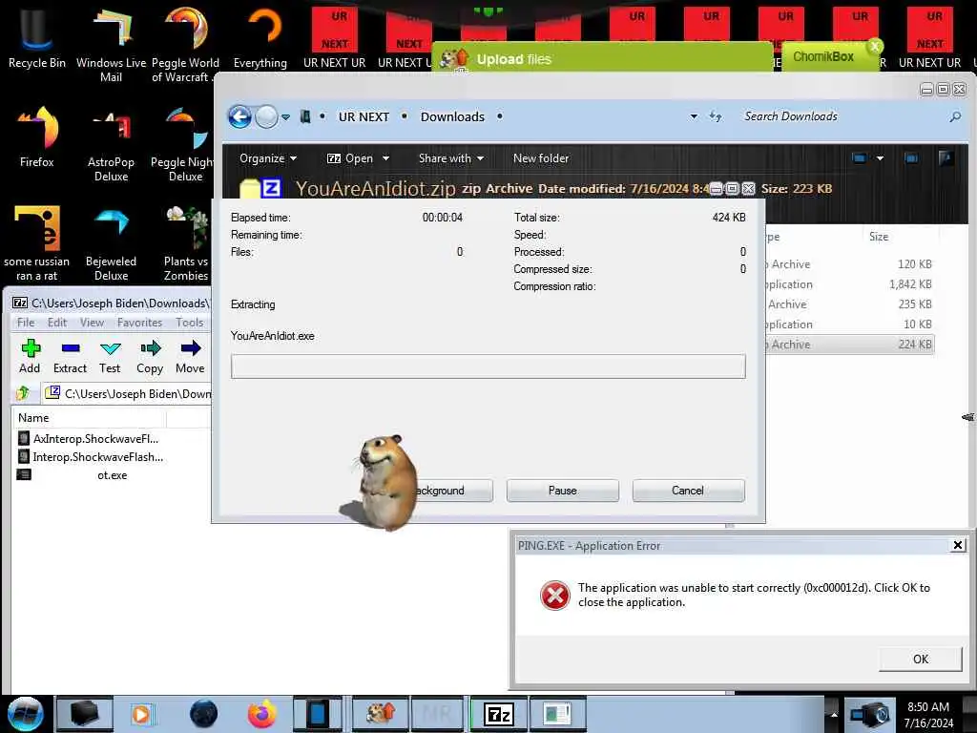Open the 'some russian ran a rat' icon

point(36,244)
